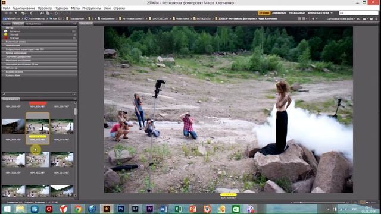Open the 'Редактирование' menu
This screenshot has width=381, height=214.
tap(24, 8)
